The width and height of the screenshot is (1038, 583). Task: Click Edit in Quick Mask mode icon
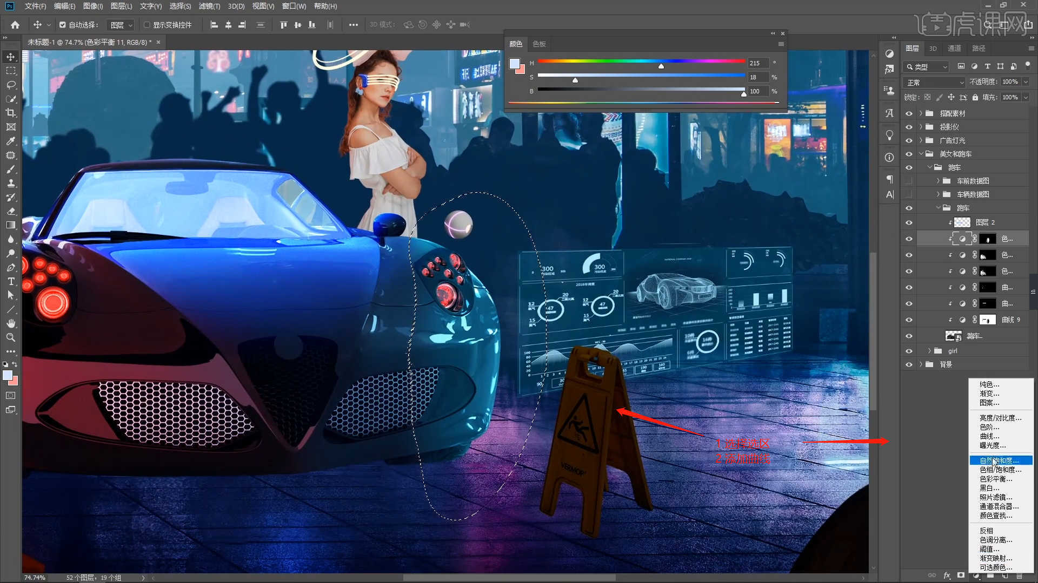click(11, 396)
